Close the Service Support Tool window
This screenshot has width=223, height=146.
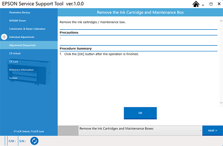[x=219, y=4]
